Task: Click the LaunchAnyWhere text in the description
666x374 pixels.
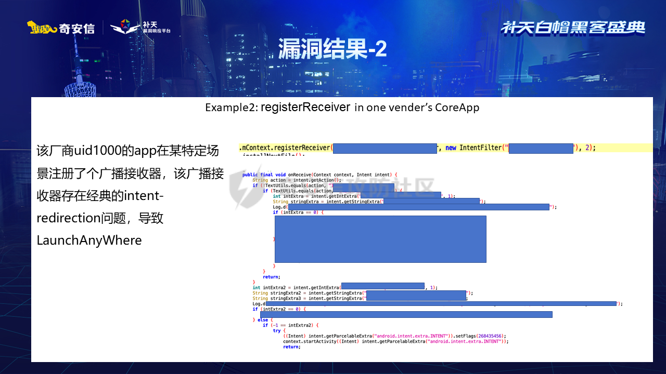Action: [x=89, y=240]
